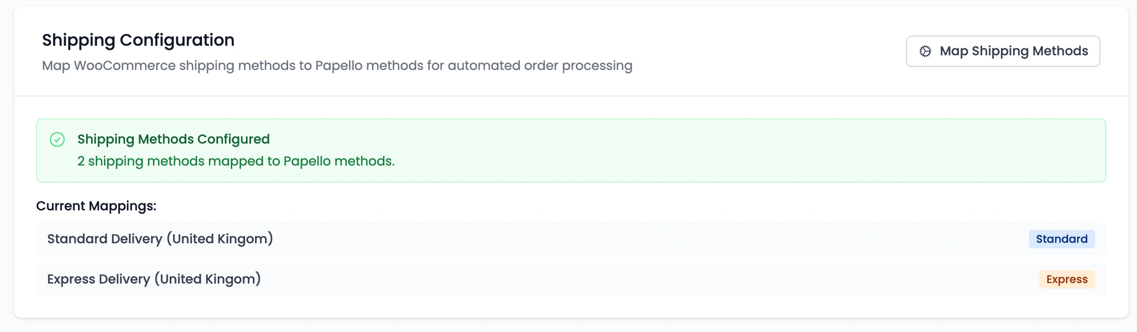This screenshot has width=1137, height=332.
Task: Click the Standard Delivery mapping row name
Action: (160, 239)
